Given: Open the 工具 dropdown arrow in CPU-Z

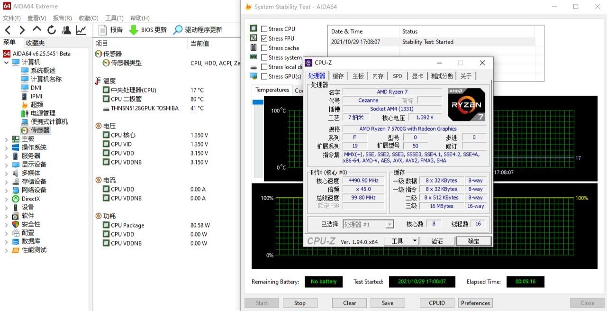Looking at the screenshot, I should (x=414, y=241).
